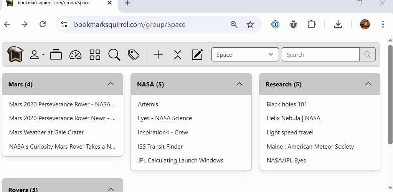Click the Mars (4) panel title
Screen dimensions: 393x192
pyautogui.click(x=21, y=84)
